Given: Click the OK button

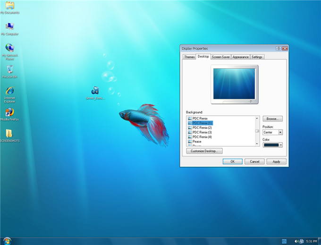Looking at the screenshot, I should [x=233, y=161].
